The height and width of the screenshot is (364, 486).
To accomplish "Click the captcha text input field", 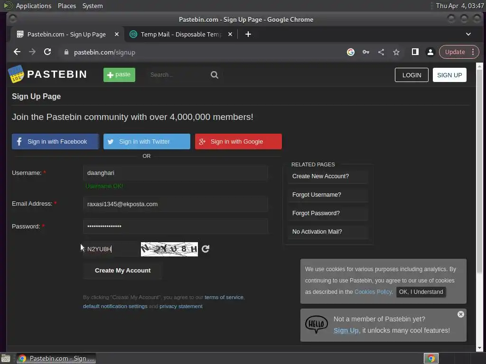I will (x=111, y=249).
